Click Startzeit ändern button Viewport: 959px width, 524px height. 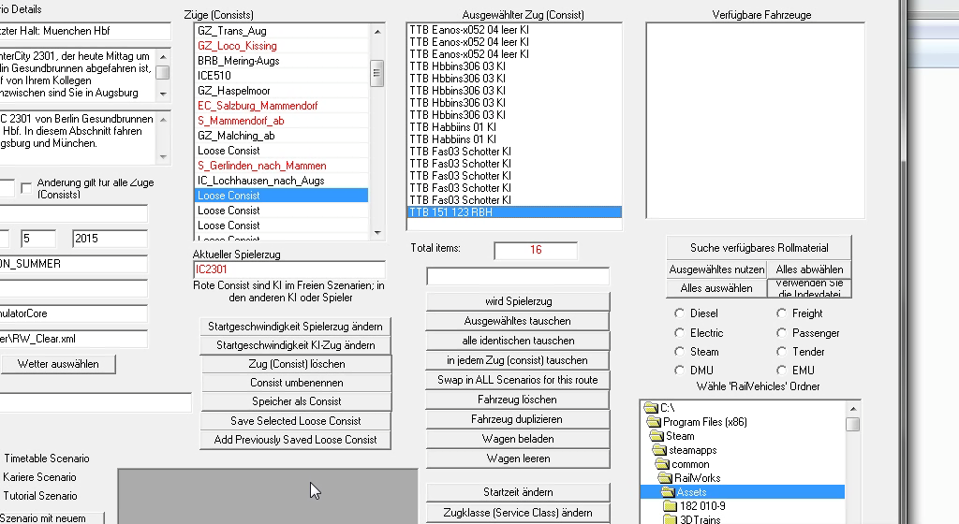click(x=518, y=492)
